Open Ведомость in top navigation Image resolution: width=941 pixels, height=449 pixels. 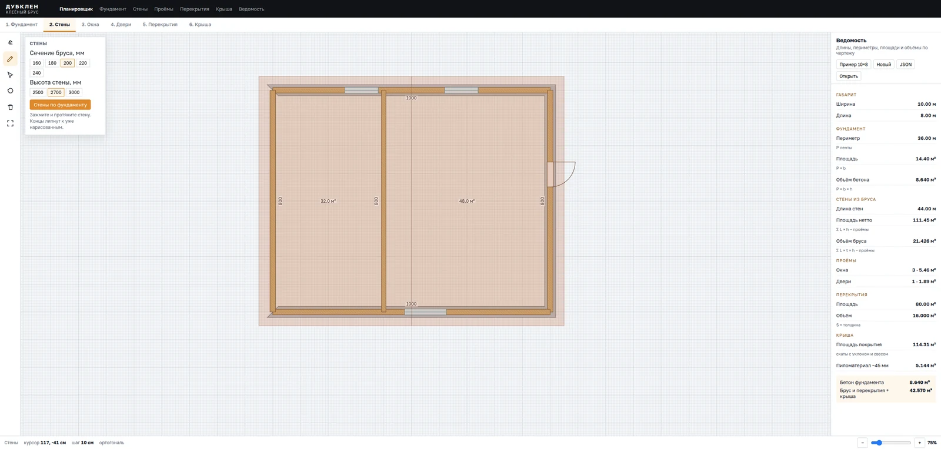coord(251,9)
